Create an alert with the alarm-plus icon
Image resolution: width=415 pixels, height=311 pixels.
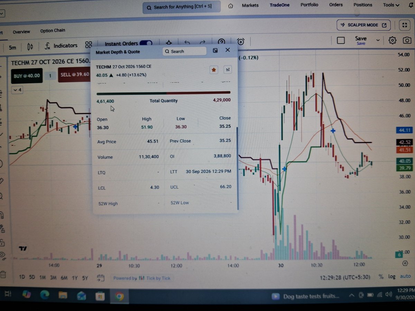(x=241, y=42)
